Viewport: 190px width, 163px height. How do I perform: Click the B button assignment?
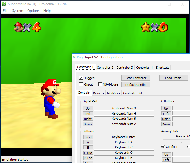(88, 147)
